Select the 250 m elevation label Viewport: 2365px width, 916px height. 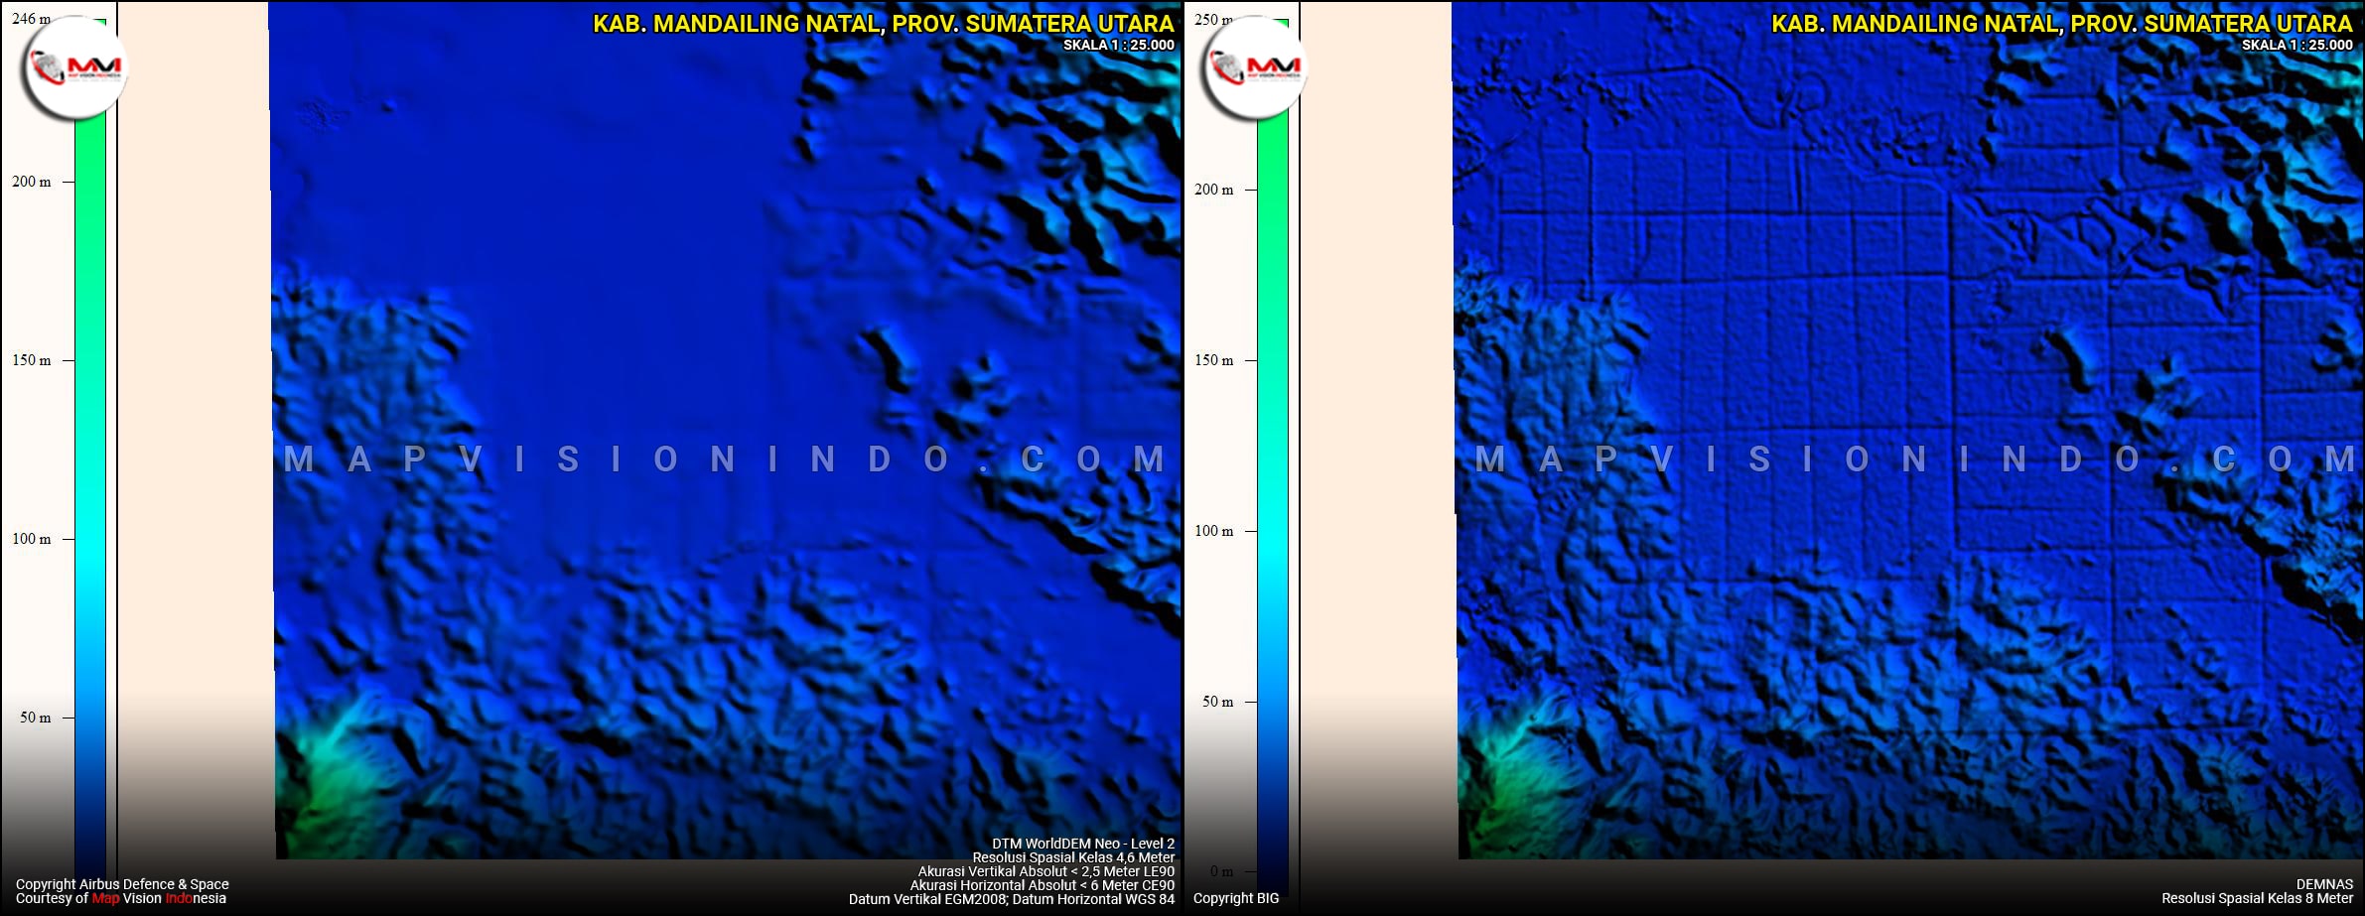pos(1212,20)
